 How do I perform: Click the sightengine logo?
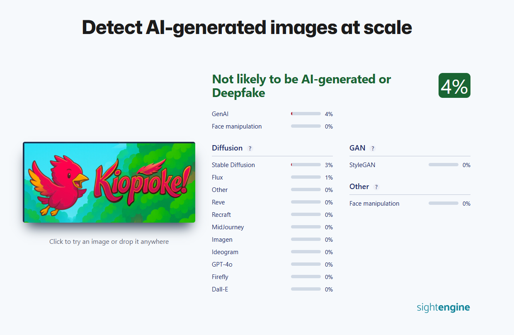click(443, 307)
